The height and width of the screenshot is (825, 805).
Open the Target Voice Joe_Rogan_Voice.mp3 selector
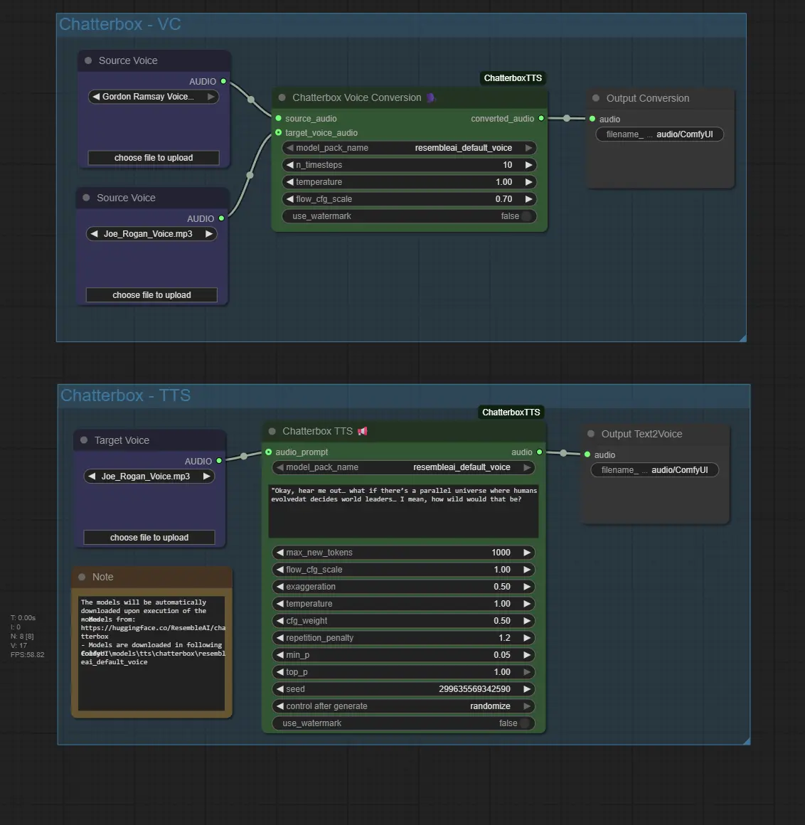point(149,477)
